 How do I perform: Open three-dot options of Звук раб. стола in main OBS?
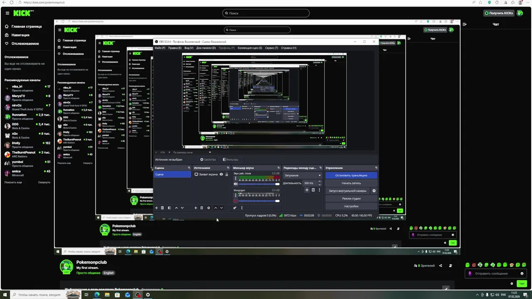pyautogui.click(x=236, y=179)
